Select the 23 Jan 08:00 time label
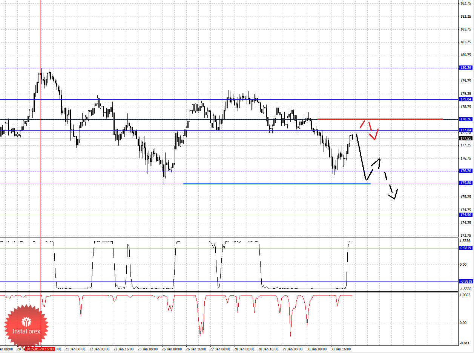Image resolution: width=474 pixels, height=353 pixels. tap(148, 349)
